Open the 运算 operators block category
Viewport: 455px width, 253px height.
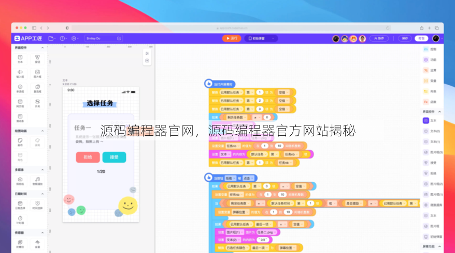[x=430, y=70]
